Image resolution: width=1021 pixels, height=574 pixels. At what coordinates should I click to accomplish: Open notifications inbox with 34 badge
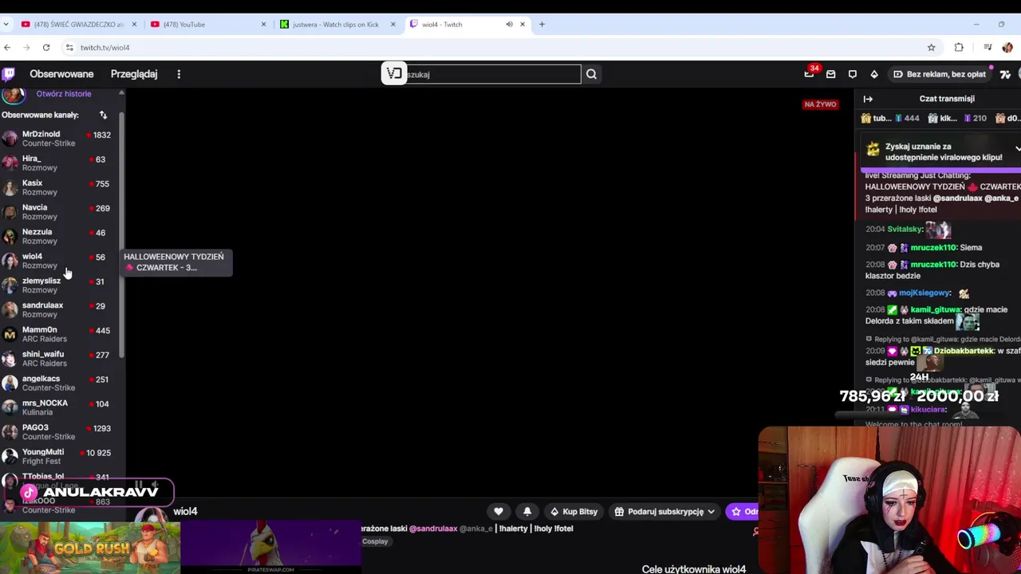[x=809, y=73]
